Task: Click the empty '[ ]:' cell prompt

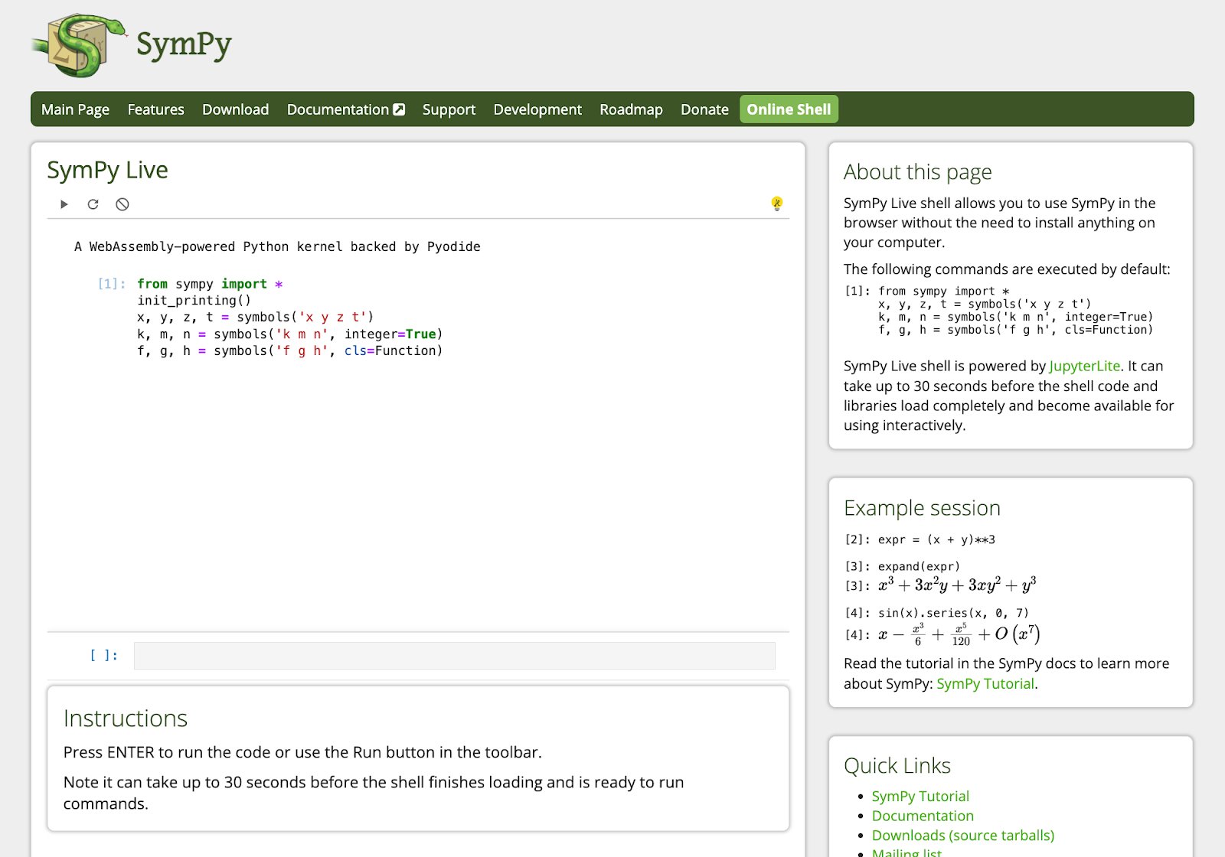Action: click(104, 655)
